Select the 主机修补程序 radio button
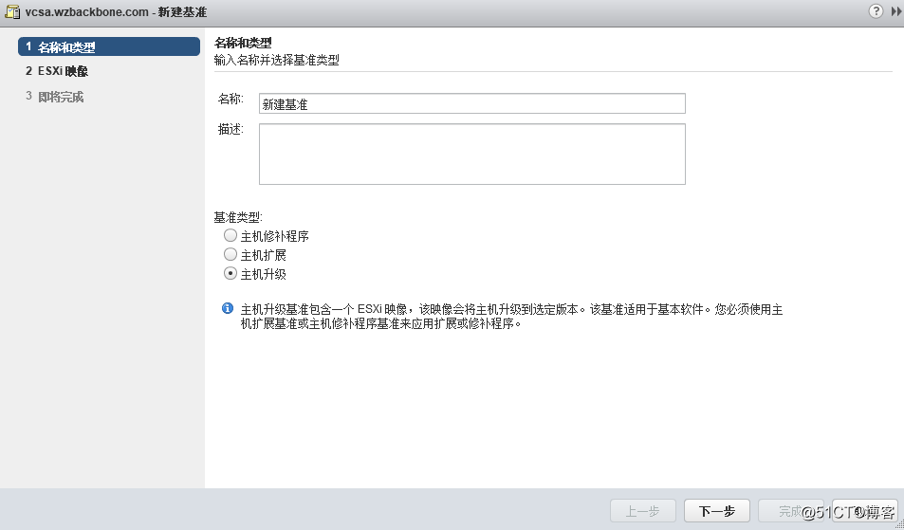This screenshot has height=530, width=904. tap(231, 235)
